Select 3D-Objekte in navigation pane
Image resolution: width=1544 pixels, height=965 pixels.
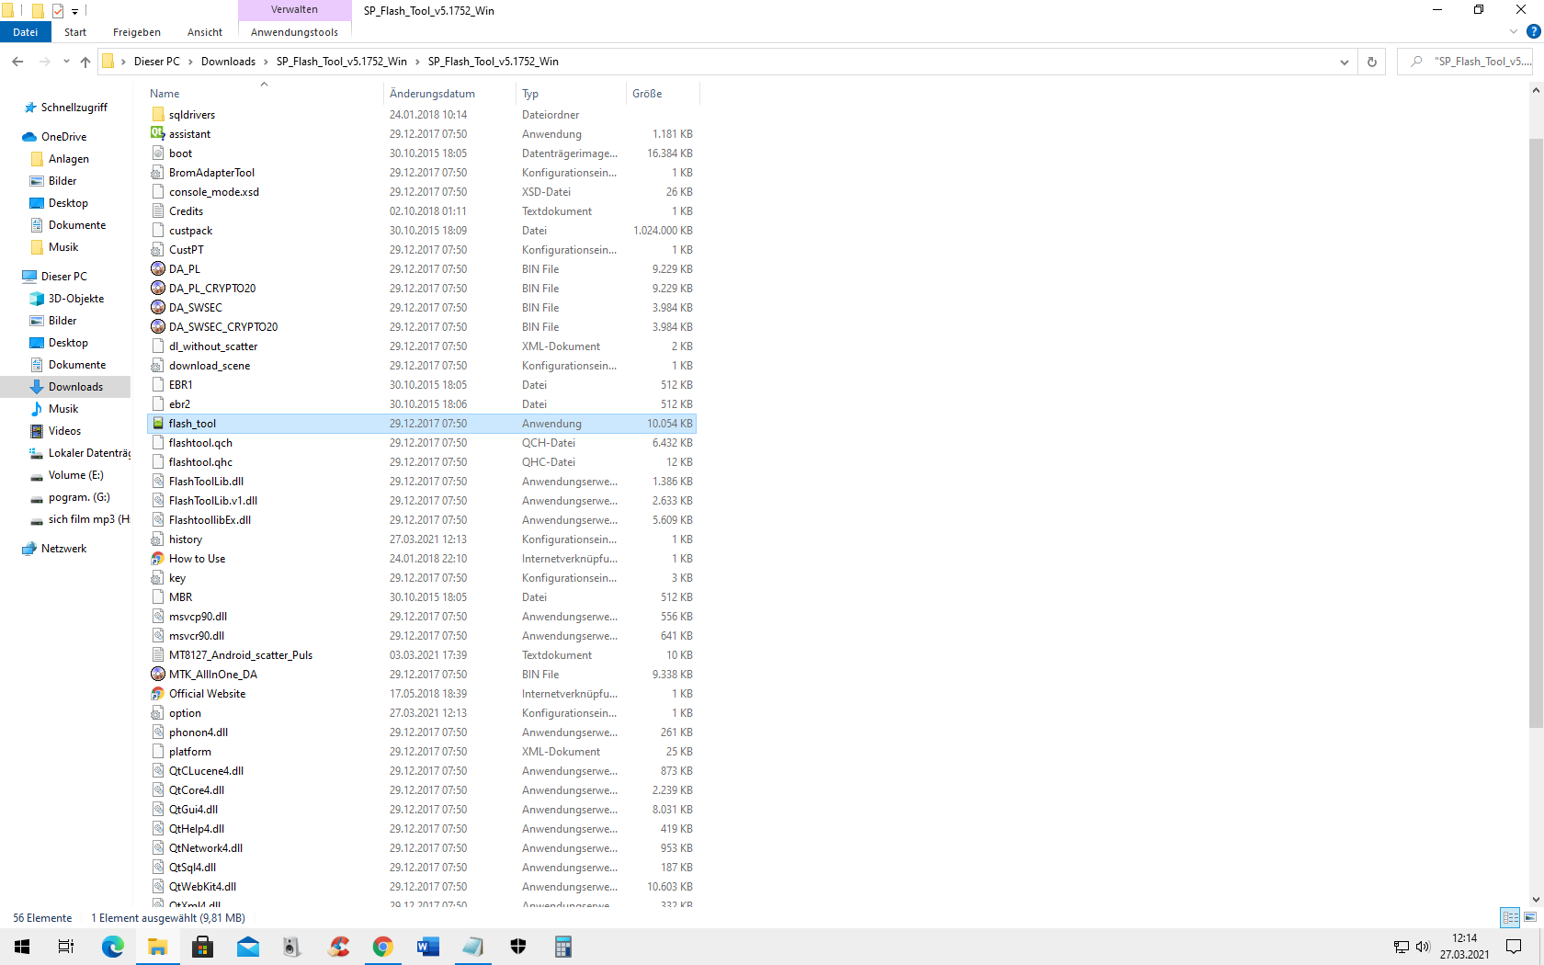tap(76, 299)
